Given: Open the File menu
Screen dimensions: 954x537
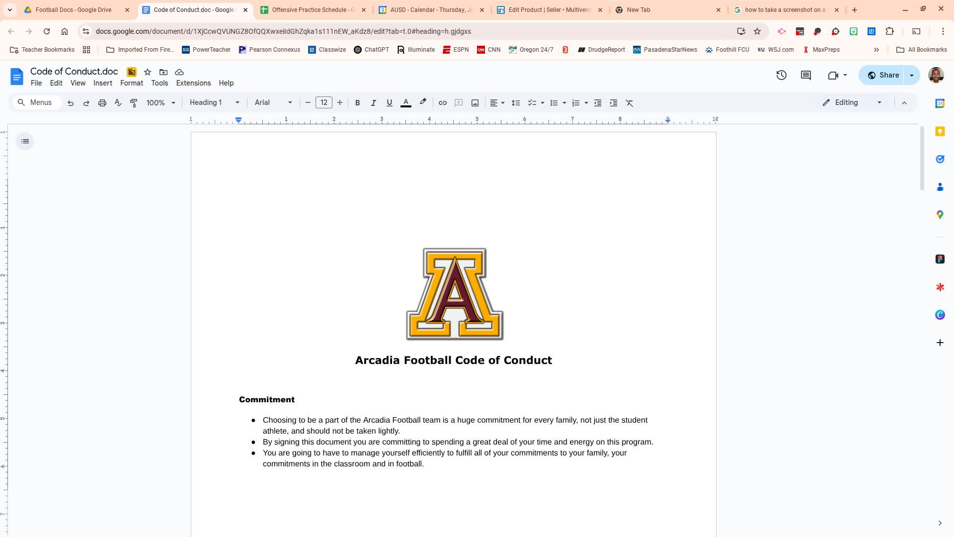Looking at the screenshot, I should tap(36, 83).
